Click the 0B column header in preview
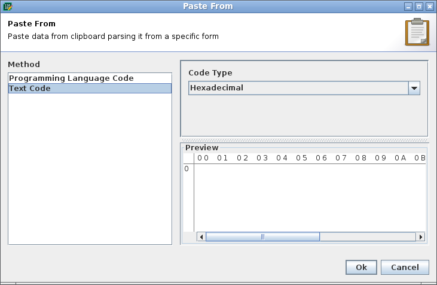Screen dimensions: 437x285 click(x=420, y=158)
